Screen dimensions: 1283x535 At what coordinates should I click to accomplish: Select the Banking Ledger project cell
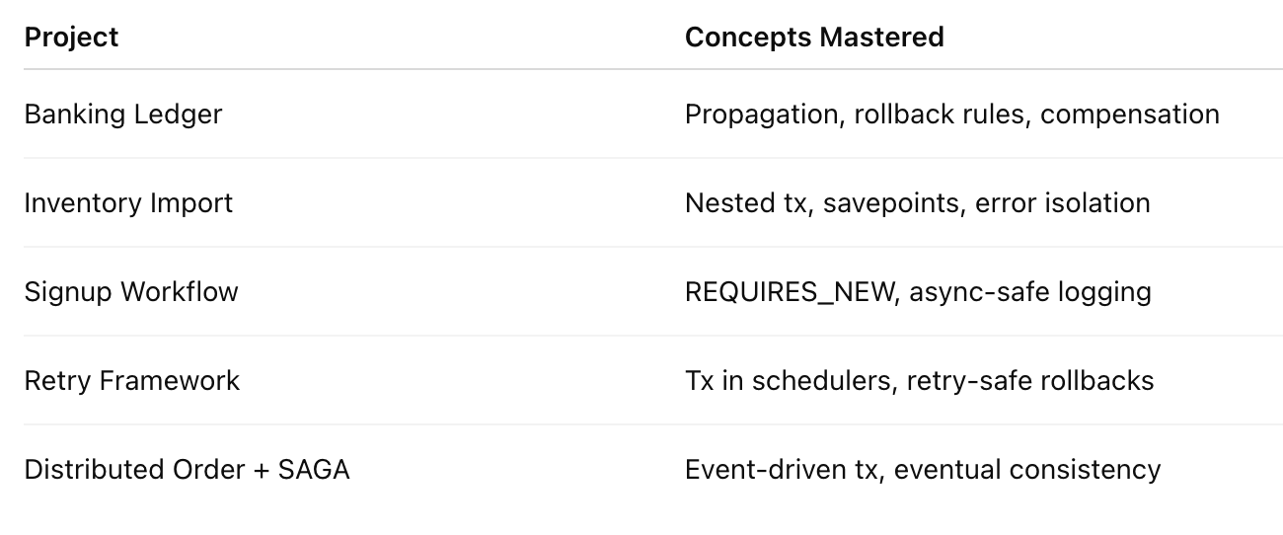tap(123, 115)
